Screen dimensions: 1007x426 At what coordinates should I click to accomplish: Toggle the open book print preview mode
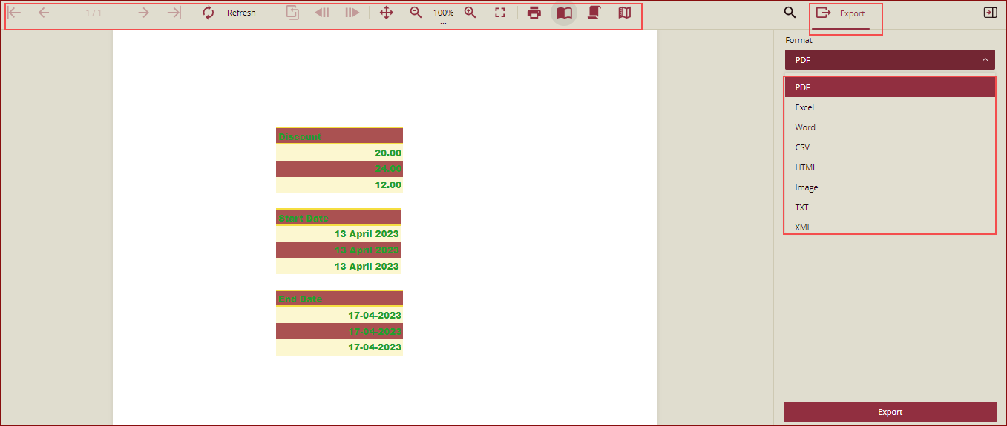(565, 13)
